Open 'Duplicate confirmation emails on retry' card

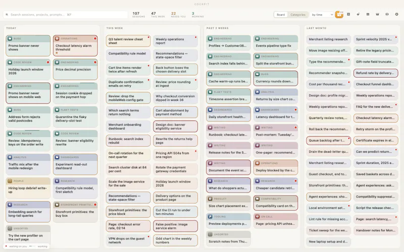click(128, 84)
